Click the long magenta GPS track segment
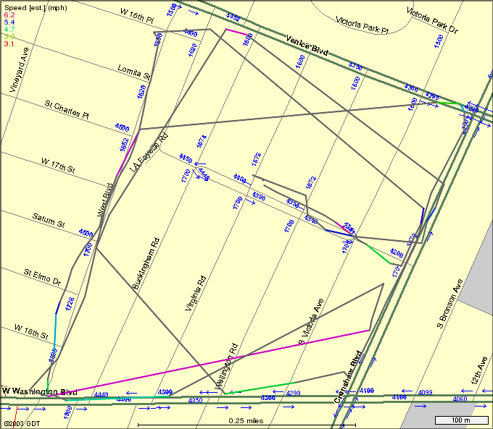The width and height of the screenshot is (493, 429). point(209,363)
